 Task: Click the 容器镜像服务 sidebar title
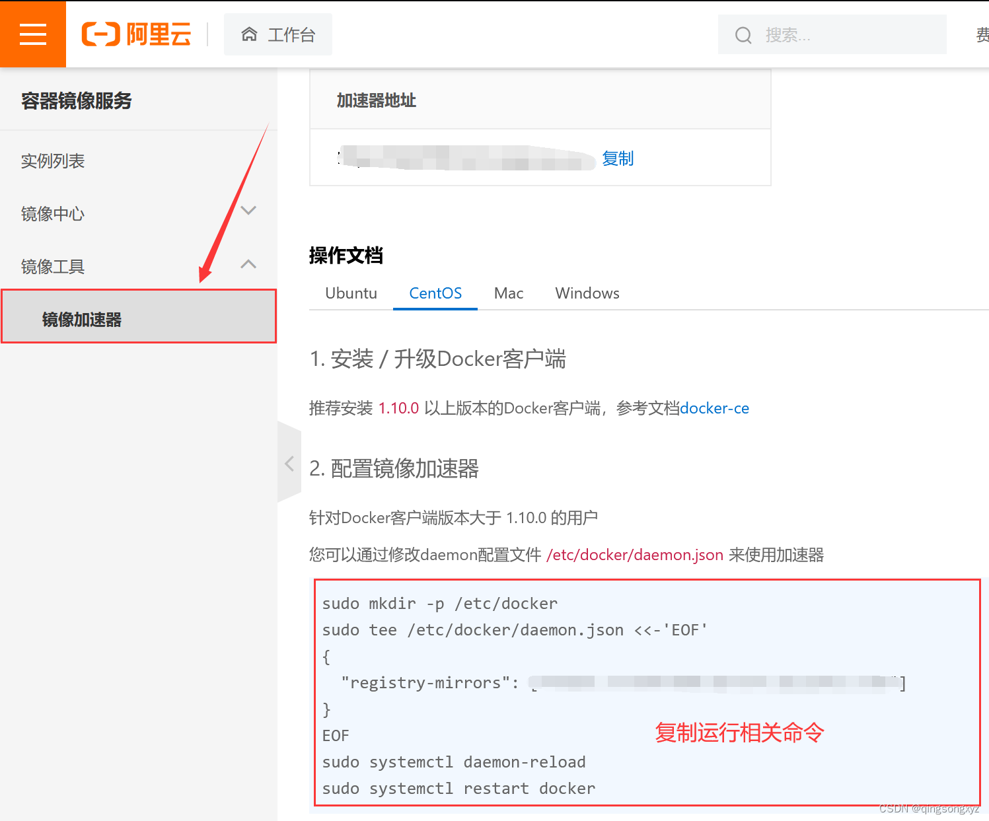77,101
